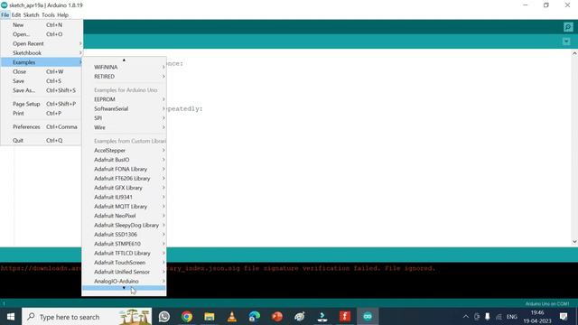Expand the SoftwareSerial examples submenu
The image size is (578, 325).
[x=125, y=108]
